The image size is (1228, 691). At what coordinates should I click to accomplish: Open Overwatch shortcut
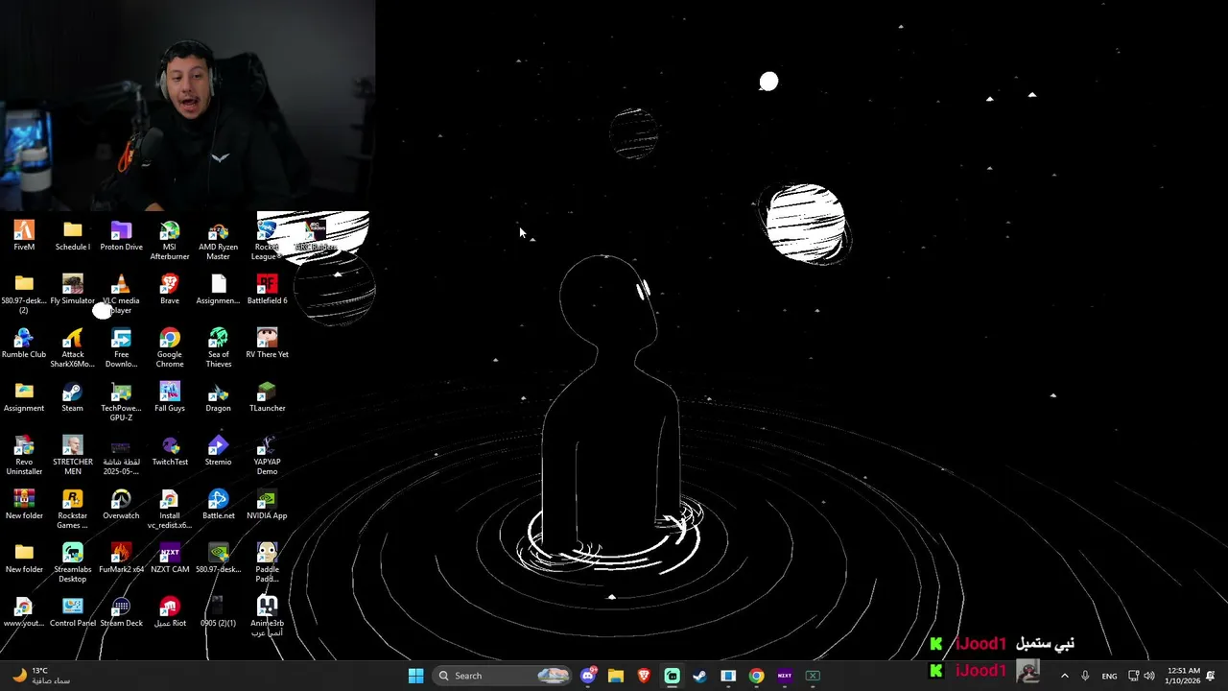[x=121, y=504]
